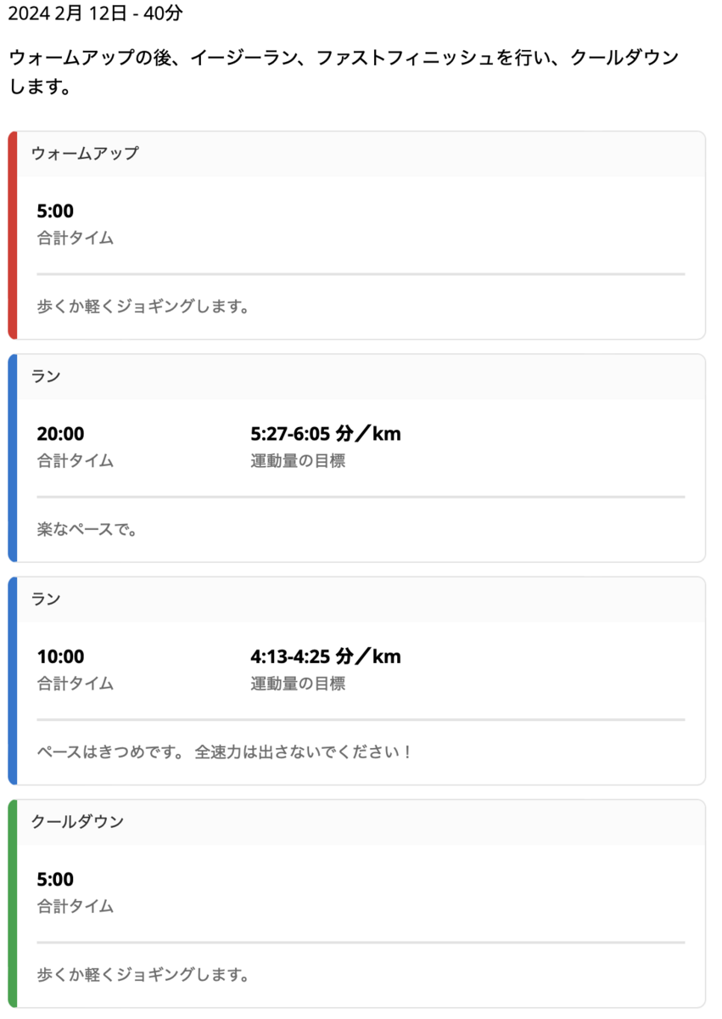Select the 10:00 total time value
Viewport: 722px width, 1019px height.
point(61,656)
